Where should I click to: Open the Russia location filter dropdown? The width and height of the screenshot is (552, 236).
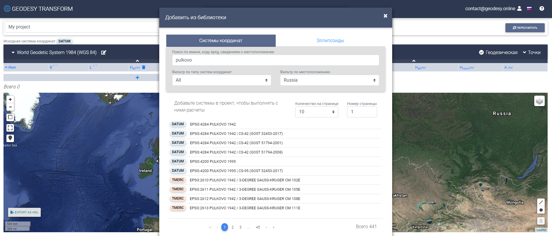point(329,80)
